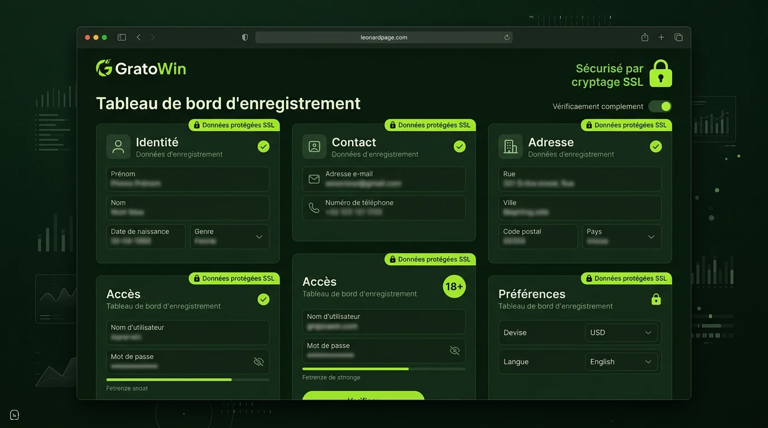Focus the Date de naissance field

[146, 237]
